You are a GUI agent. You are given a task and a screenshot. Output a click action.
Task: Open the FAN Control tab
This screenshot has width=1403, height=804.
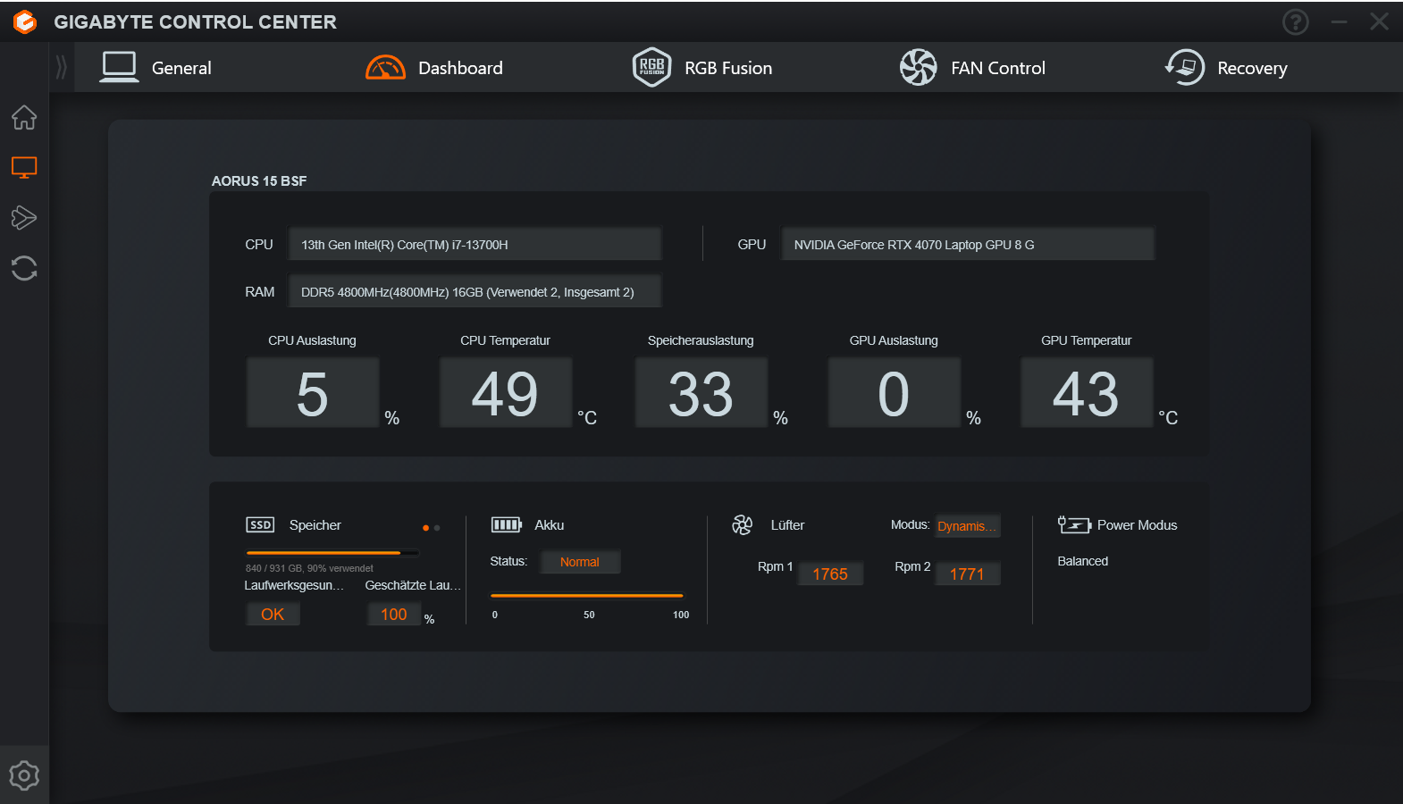click(998, 68)
